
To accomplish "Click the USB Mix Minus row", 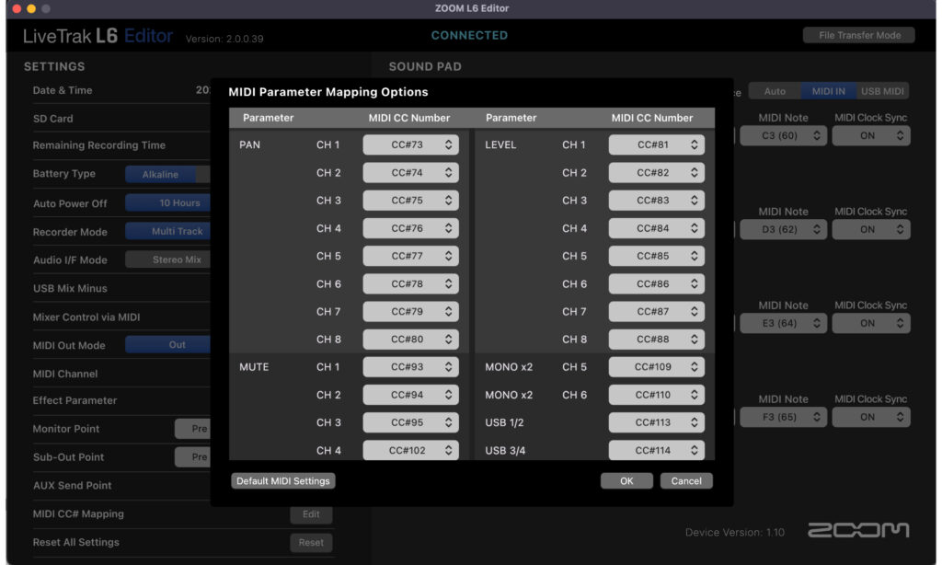I will [121, 288].
